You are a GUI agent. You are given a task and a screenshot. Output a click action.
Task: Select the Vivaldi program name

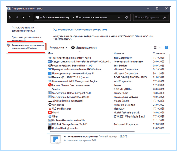tap(55, 113)
